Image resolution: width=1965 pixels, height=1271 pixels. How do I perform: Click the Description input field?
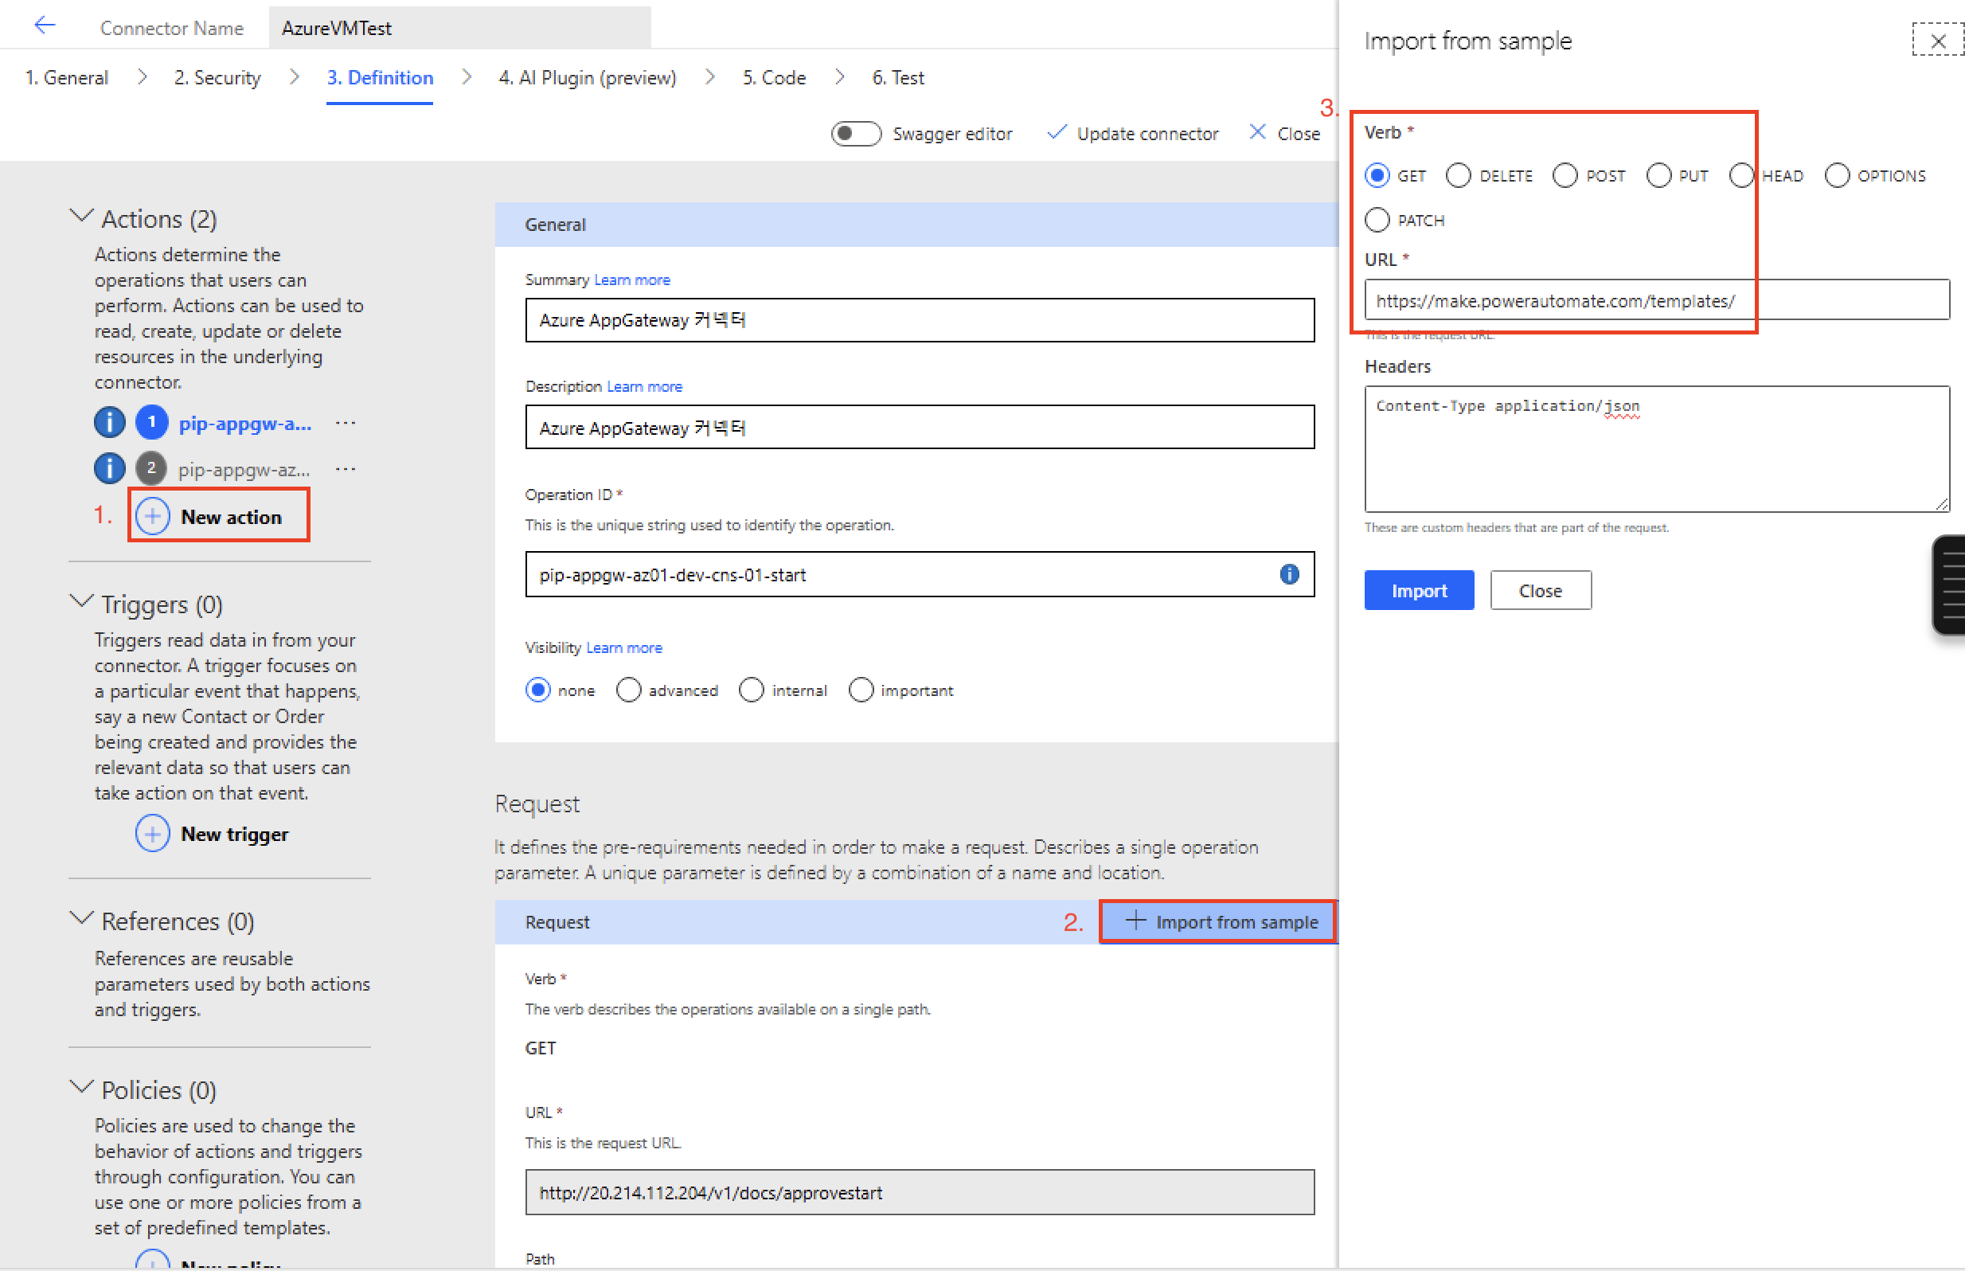(920, 427)
